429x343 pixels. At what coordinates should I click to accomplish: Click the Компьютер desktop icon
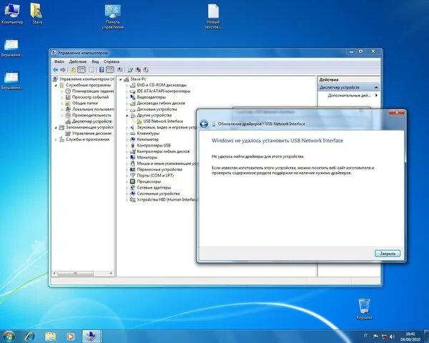click(x=12, y=14)
